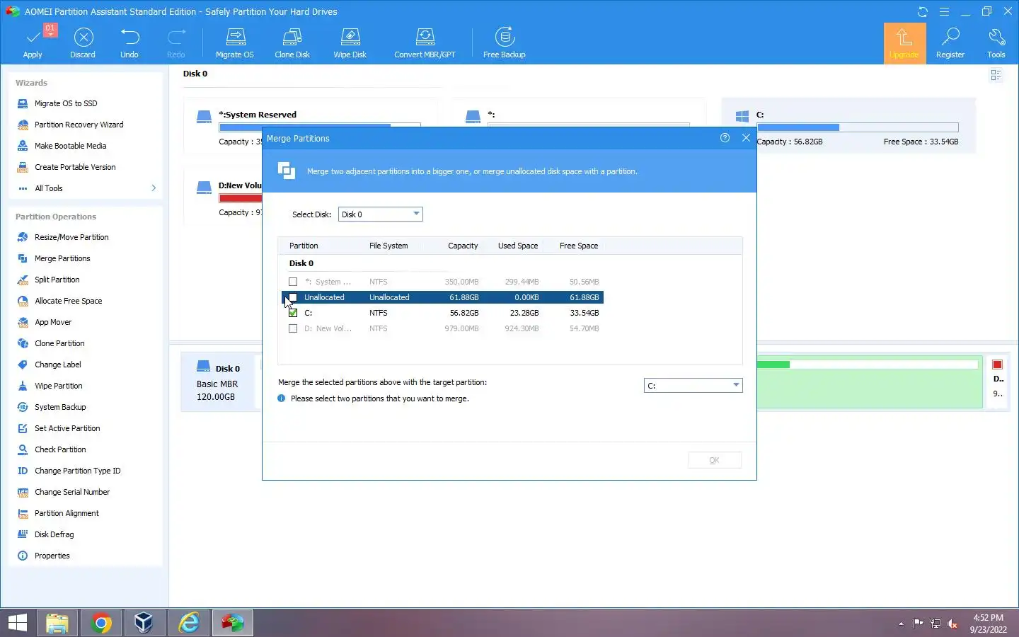Open Windows Start button
This screenshot has width=1019, height=637.
[x=18, y=623]
